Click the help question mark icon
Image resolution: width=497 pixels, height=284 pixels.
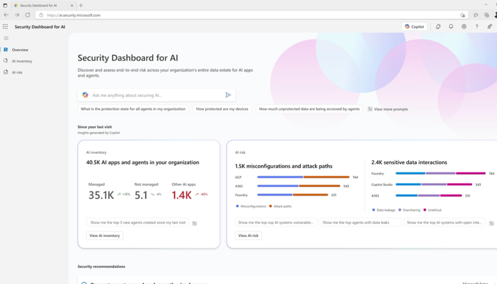tap(477, 26)
